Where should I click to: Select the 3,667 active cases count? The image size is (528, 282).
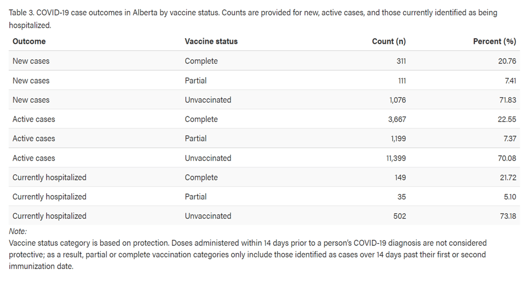pyautogui.click(x=395, y=119)
